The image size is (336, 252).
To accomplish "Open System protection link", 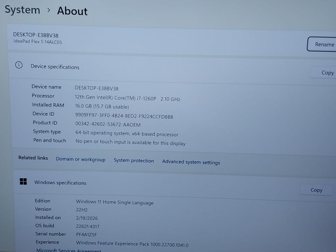I will pyautogui.click(x=134, y=161).
